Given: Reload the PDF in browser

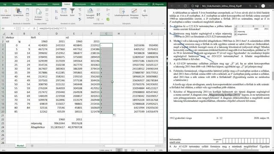Looking at the screenshot, I should pyautogui.click(x=185, y=6).
